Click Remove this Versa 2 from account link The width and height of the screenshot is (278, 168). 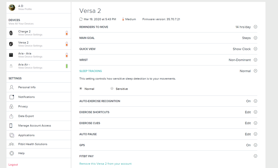tap(105, 164)
